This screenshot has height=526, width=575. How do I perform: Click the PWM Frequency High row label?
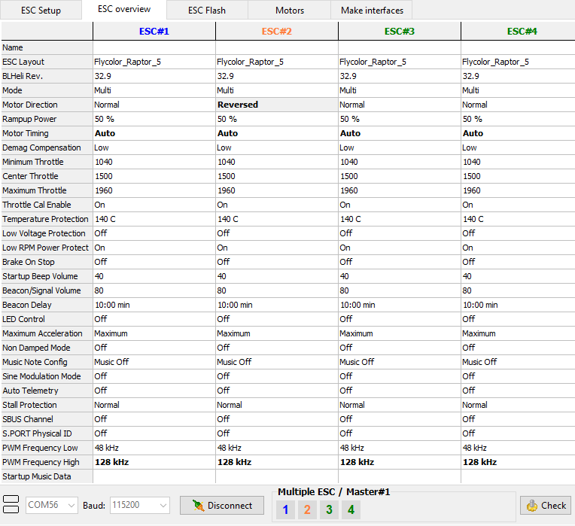pyautogui.click(x=47, y=462)
